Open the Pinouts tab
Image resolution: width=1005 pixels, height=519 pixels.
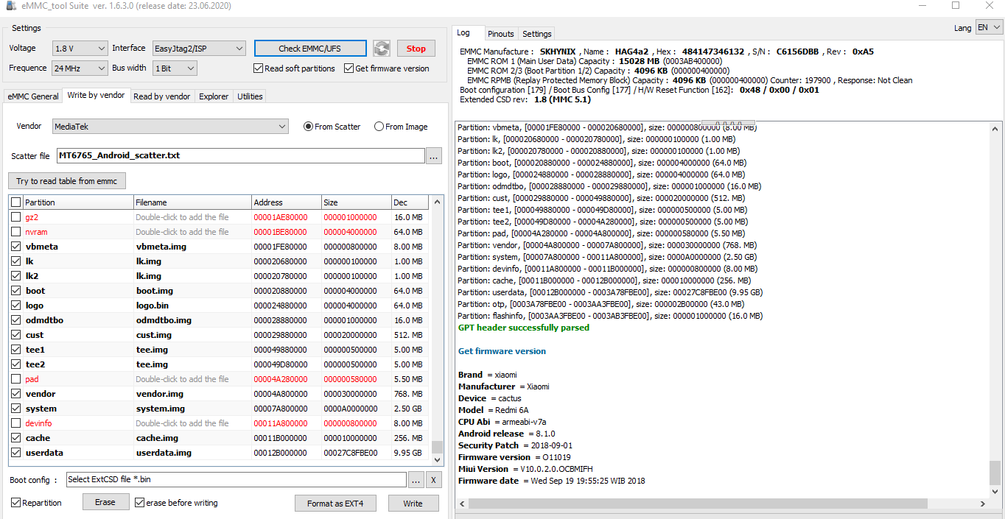click(501, 34)
